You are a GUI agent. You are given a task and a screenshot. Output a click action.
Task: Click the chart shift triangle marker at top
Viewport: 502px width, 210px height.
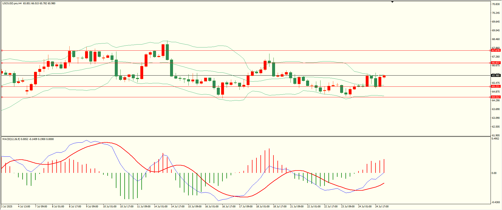392,2
